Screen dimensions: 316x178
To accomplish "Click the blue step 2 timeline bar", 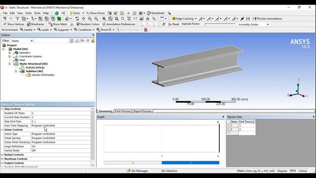I will 191,163.
